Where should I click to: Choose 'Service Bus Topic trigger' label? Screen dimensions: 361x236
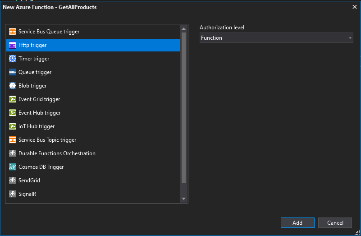47,140
